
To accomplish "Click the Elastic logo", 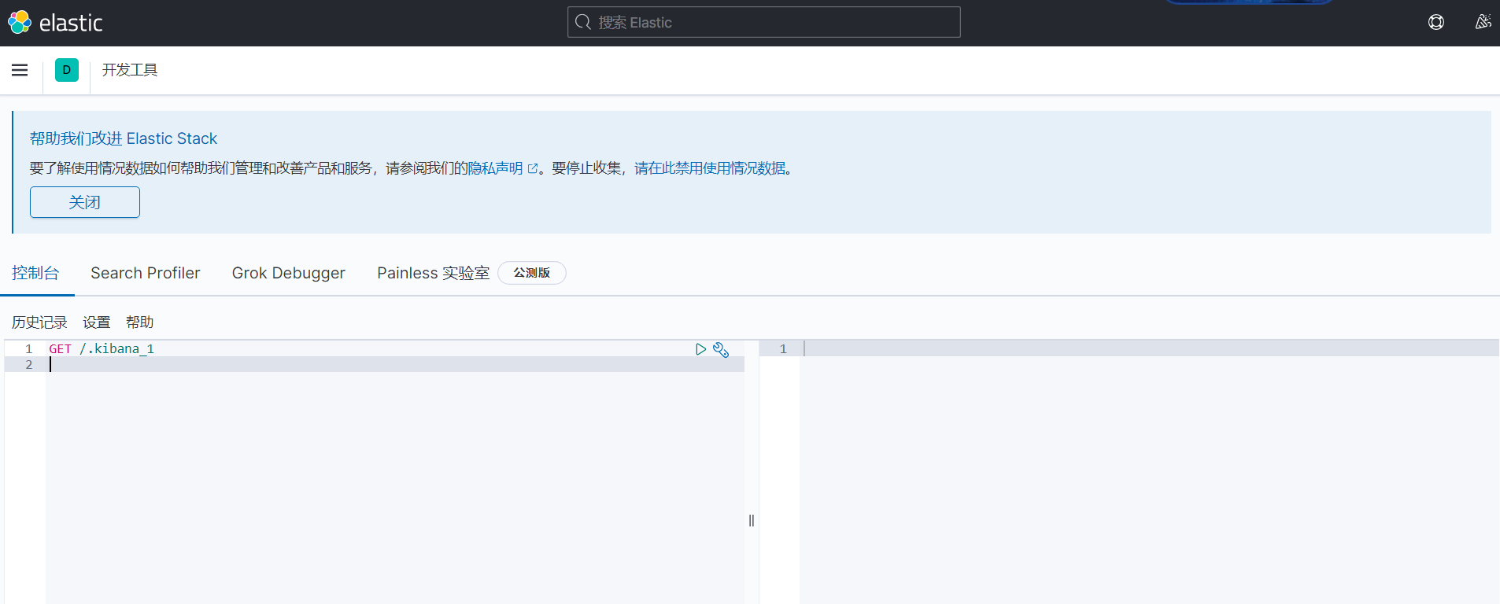I will (x=55, y=23).
